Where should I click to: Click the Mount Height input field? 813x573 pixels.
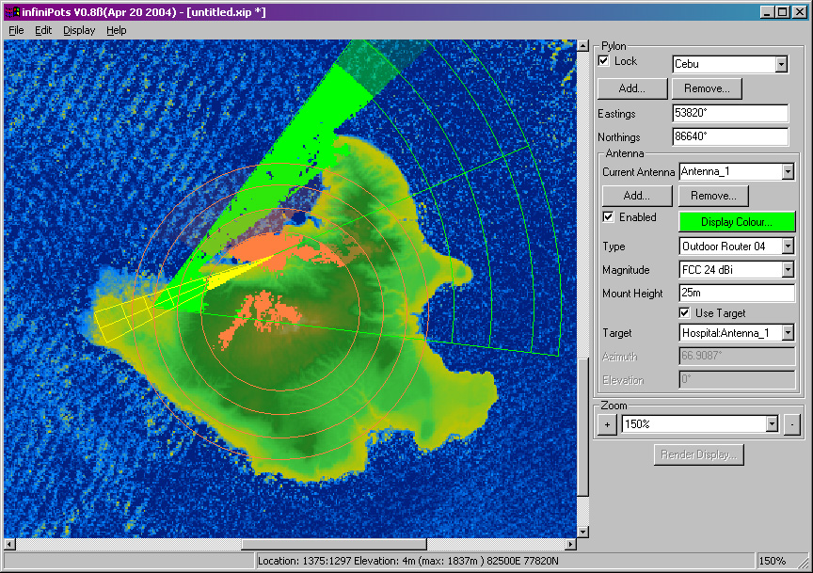[737, 294]
